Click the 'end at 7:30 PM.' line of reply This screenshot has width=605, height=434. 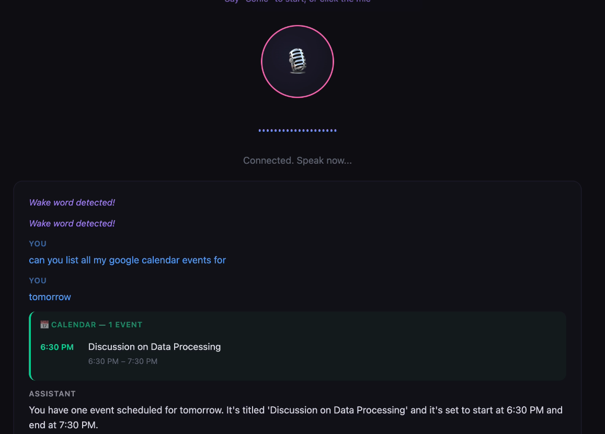64,425
